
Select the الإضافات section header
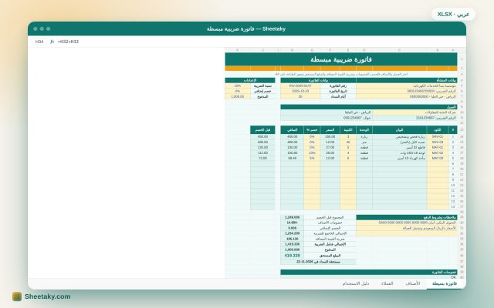(x=250, y=80)
